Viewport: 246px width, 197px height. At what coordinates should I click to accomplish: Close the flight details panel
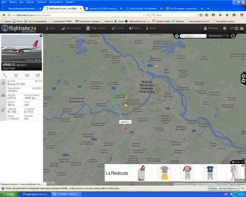(x=41, y=36)
